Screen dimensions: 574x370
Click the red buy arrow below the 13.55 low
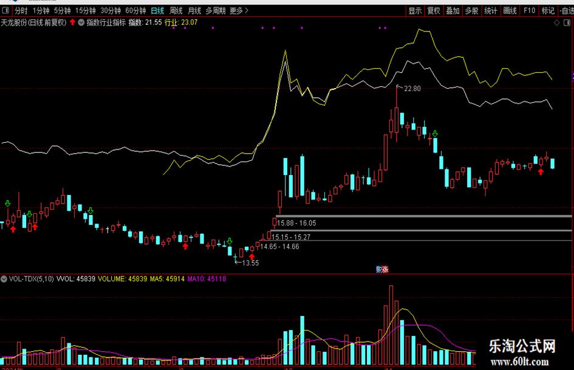tap(251, 257)
